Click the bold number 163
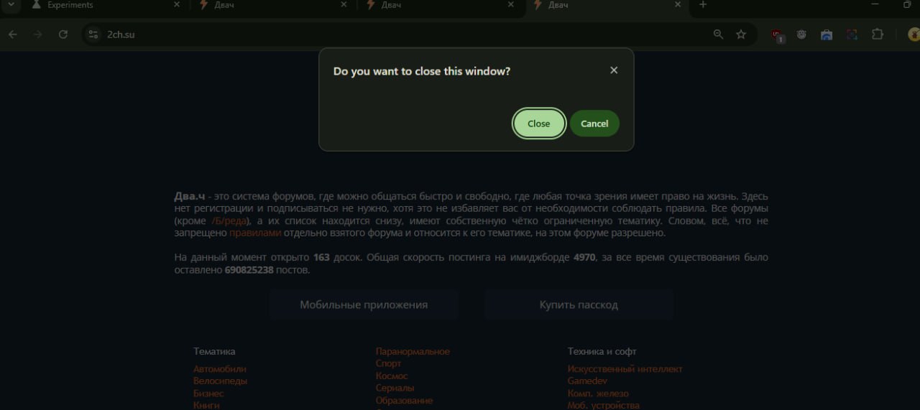This screenshot has width=920, height=410. click(321, 257)
